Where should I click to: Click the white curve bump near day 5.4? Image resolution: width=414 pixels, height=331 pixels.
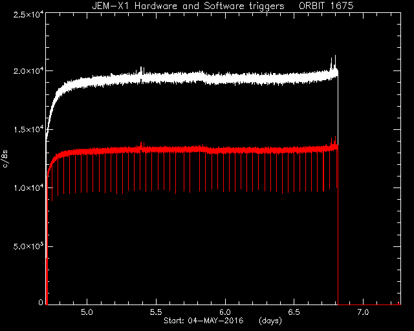[141, 70]
